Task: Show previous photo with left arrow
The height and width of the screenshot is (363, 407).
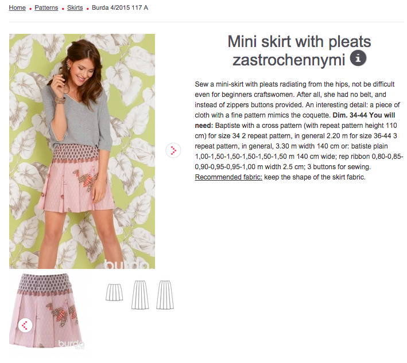Action: [25, 325]
